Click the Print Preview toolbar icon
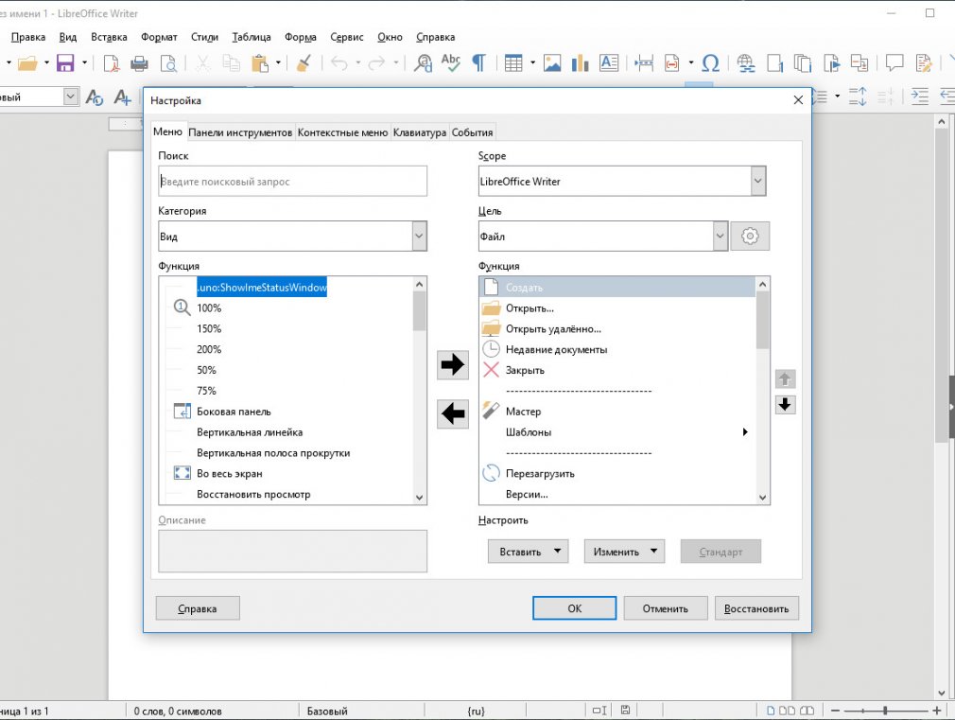The width and height of the screenshot is (955, 720). point(168,62)
